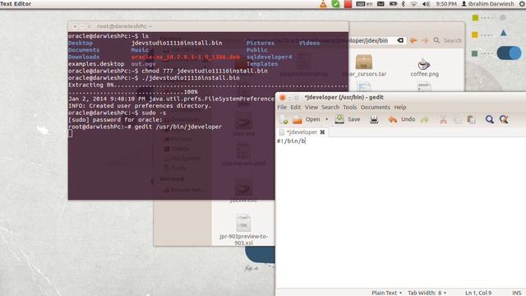
Task: Open Find using magnifier toolbar icon
Action: 490,119
